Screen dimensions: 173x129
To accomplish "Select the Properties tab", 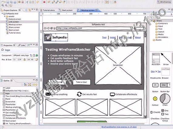I will click(x=8, y=45).
